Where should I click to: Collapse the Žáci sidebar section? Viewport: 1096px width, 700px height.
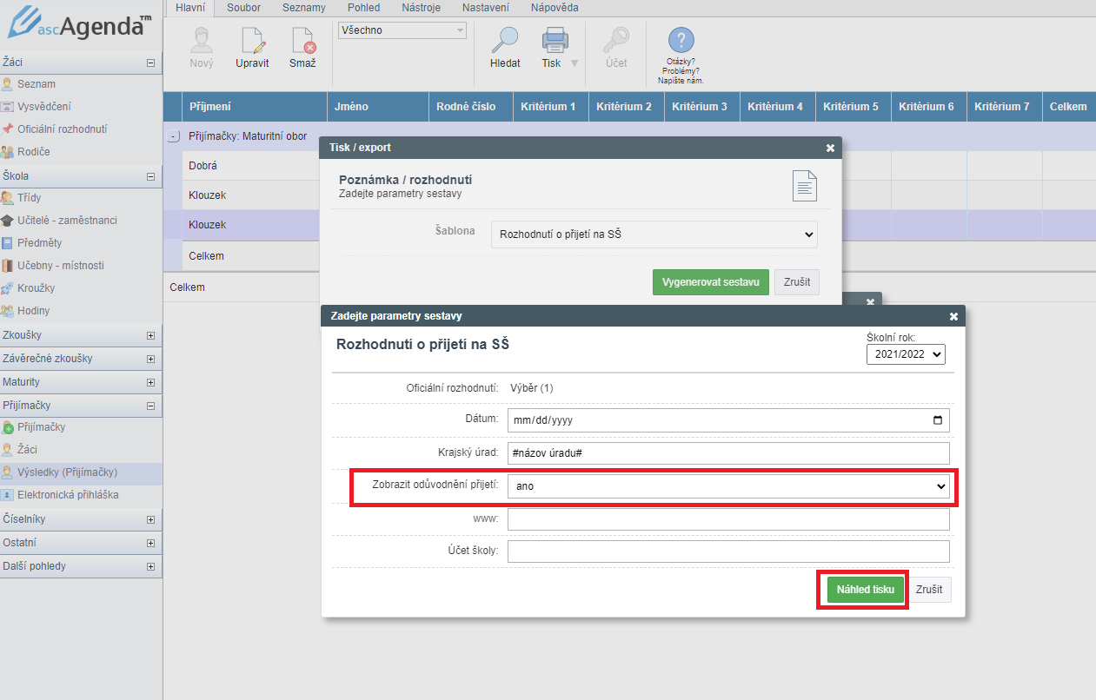pos(150,63)
